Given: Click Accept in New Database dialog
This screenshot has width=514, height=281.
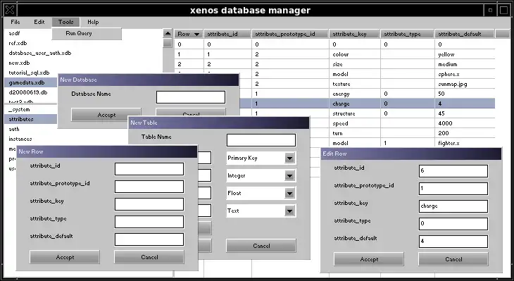Looking at the screenshot, I should point(106,115).
